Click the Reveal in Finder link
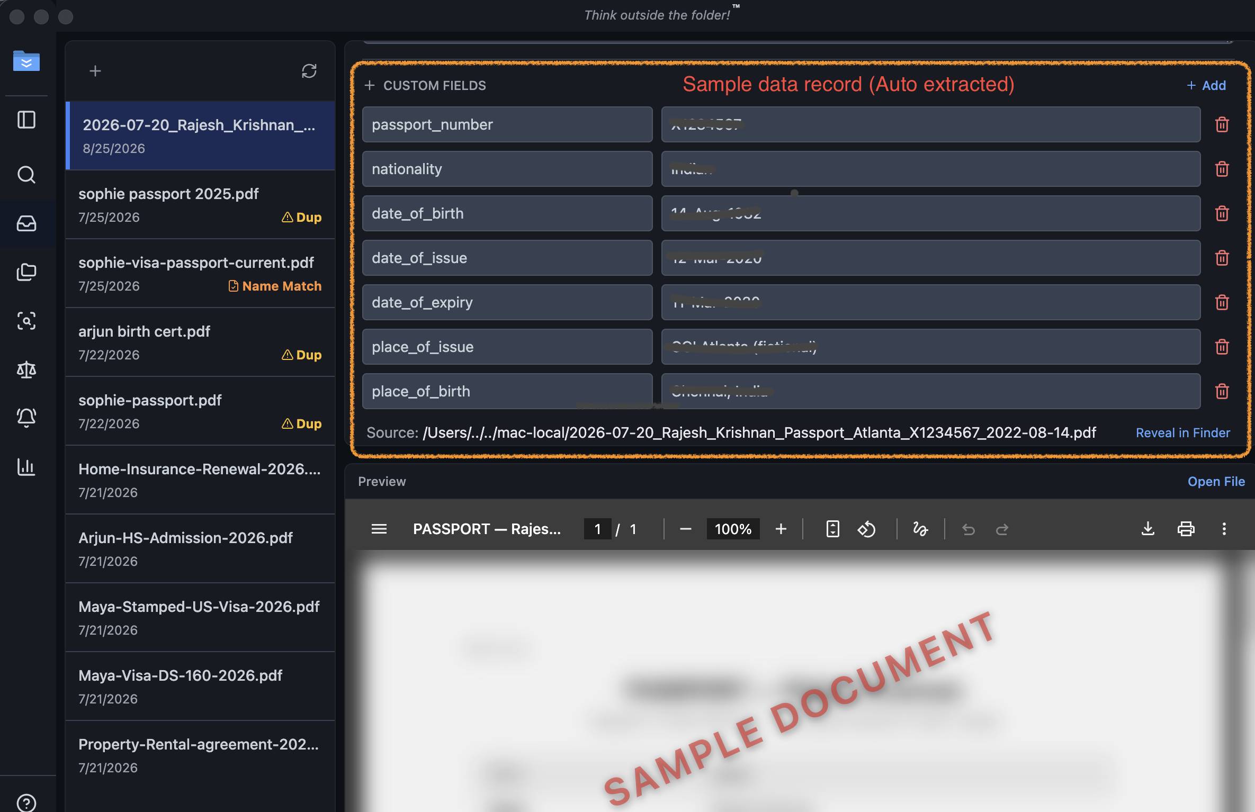 [x=1183, y=432]
